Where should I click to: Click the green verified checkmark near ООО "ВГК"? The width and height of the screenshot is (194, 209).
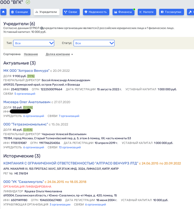pos(28,2)
